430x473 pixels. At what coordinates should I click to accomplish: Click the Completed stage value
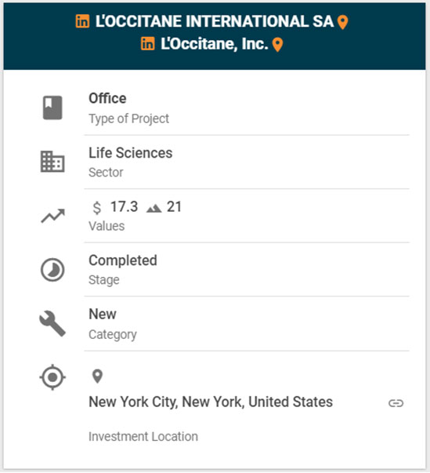coord(123,260)
